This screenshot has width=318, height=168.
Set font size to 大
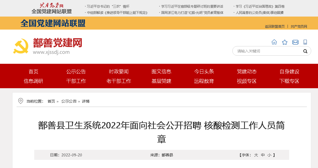pos(256,155)
